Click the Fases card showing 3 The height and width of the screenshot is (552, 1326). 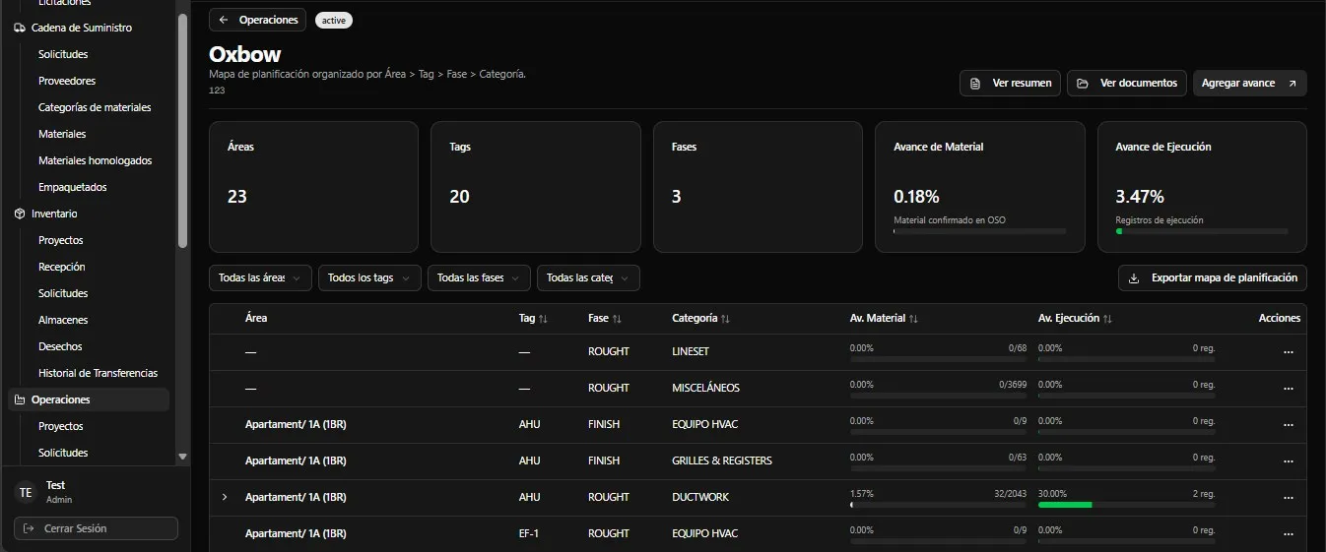pyautogui.click(x=758, y=187)
